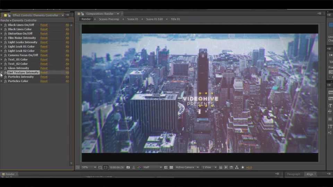Expand the Dirt Texture Intensity effect

(x=1, y=72)
